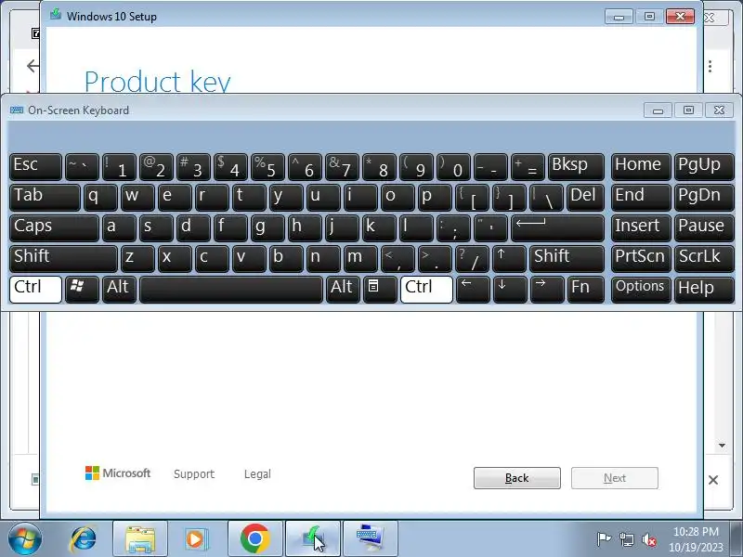This screenshot has width=743, height=557.
Task: Open Windows Media Player from taskbar
Action: coord(195,539)
